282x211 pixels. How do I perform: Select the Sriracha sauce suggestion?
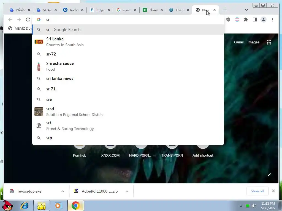(128, 66)
